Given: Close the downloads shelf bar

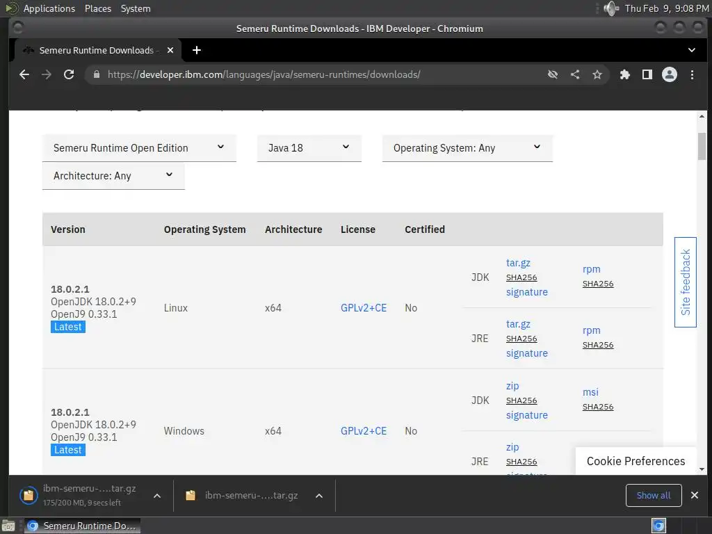Looking at the screenshot, I should [695, 495].
